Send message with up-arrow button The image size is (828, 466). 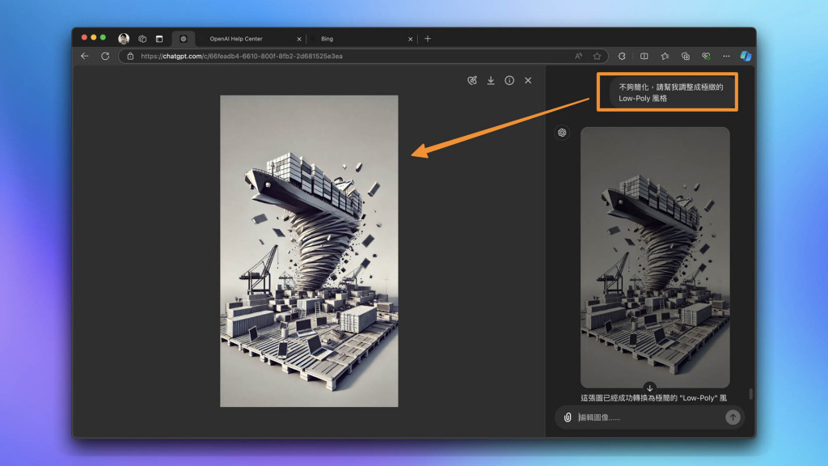tap(733, 417)
